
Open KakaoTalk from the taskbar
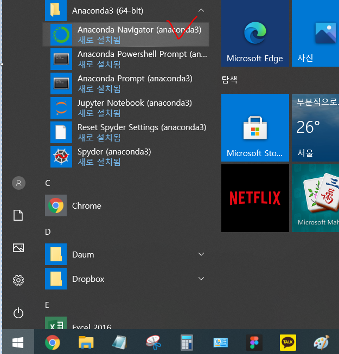[287, 342]
